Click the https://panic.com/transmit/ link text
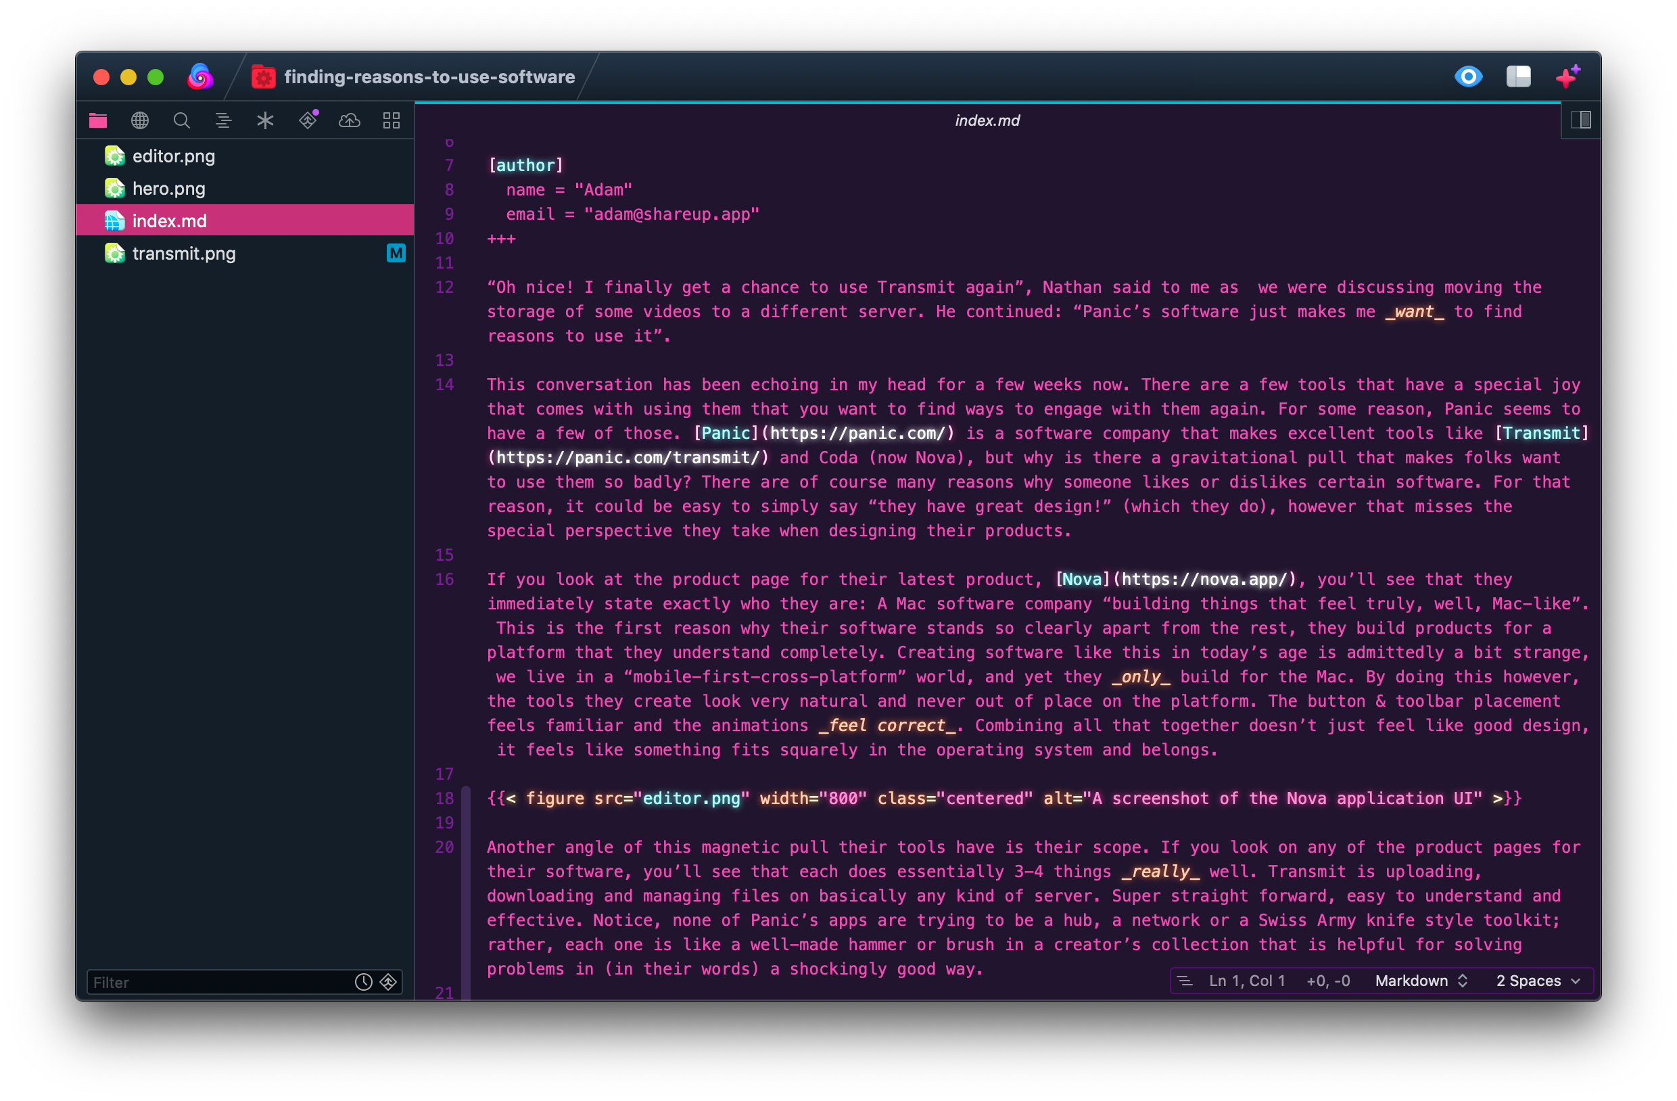The height and width of the screenshot is (1101, 1677). (628, 457)
